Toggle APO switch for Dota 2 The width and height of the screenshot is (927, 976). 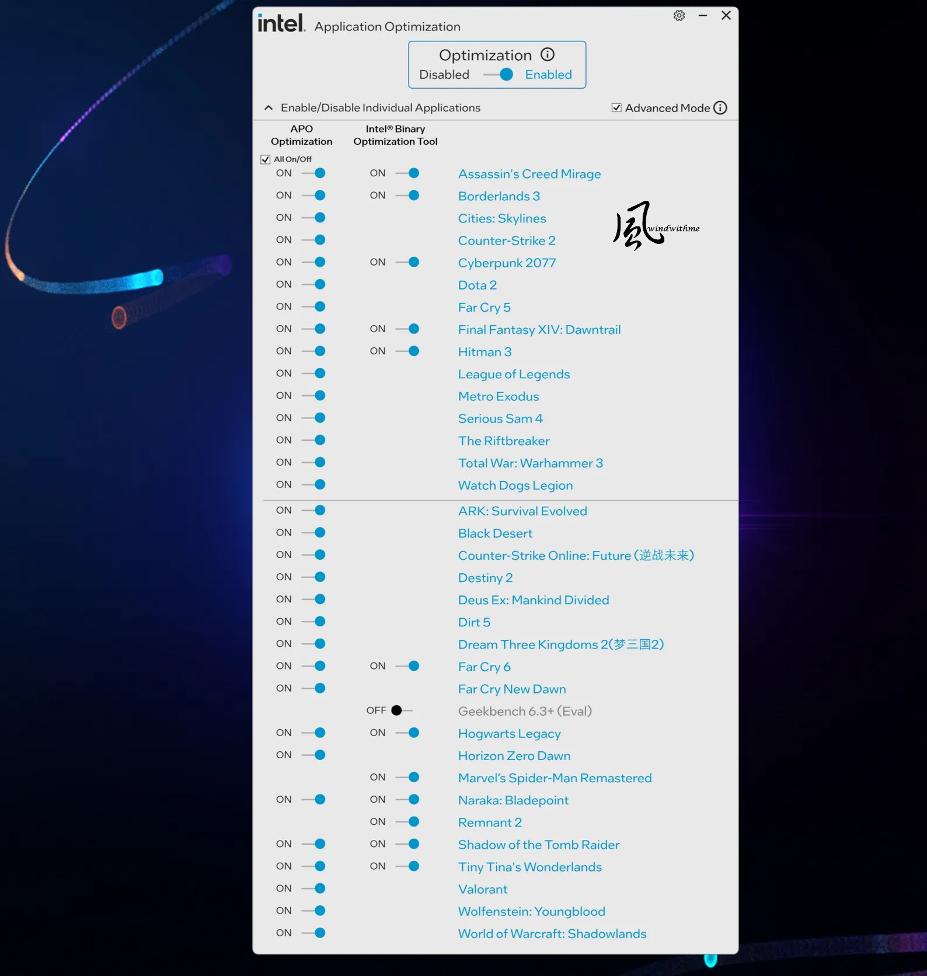[x=313, y=284]
